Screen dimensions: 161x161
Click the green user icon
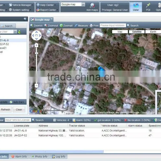[19, 32]
